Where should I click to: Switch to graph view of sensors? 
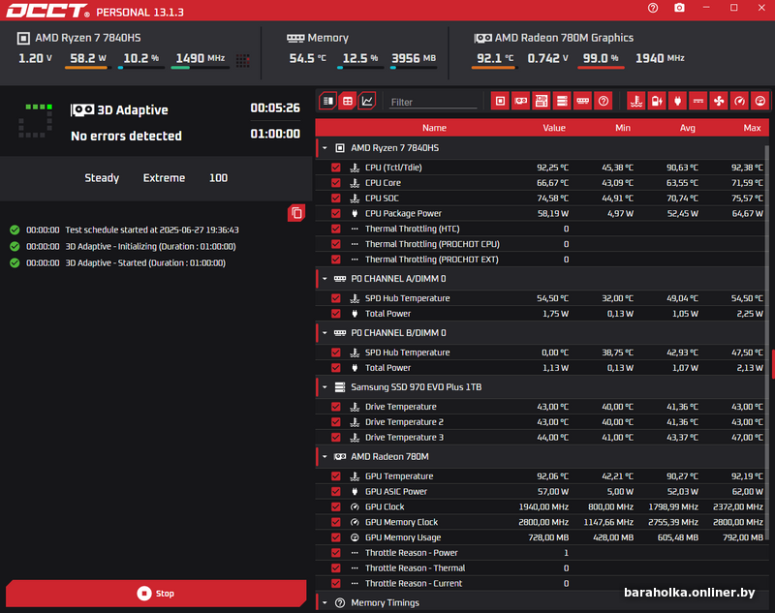367,101
